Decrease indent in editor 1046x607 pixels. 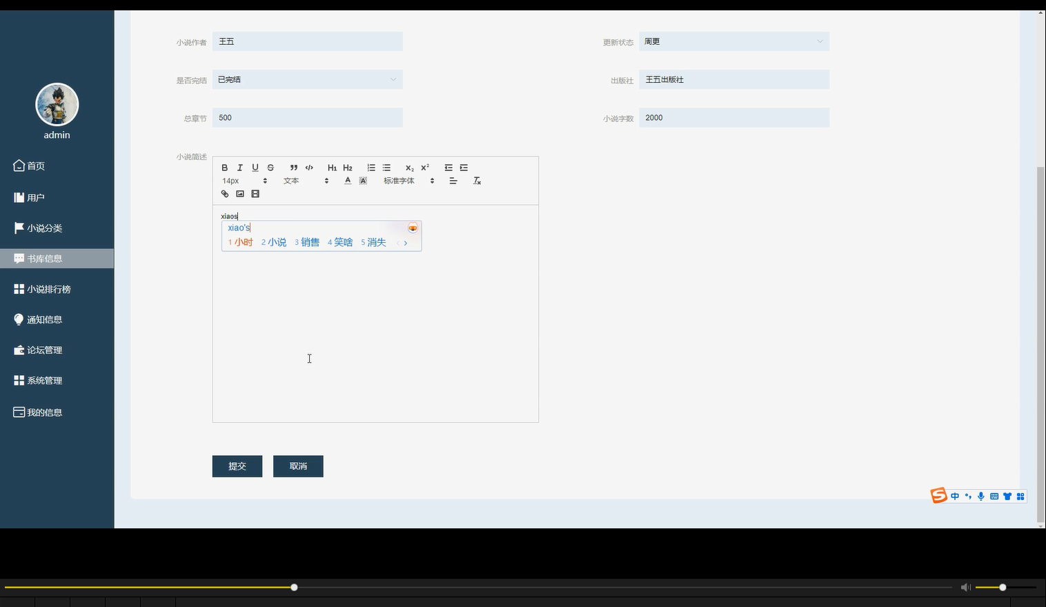[x=448, y=168]
